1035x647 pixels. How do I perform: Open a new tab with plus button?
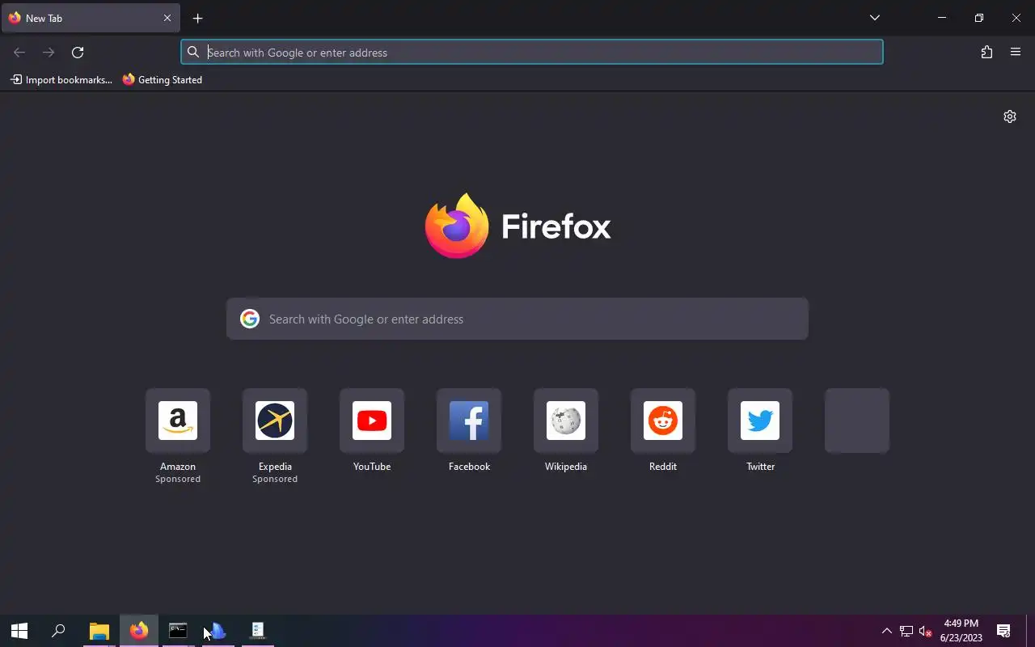(x=197, y=18)
